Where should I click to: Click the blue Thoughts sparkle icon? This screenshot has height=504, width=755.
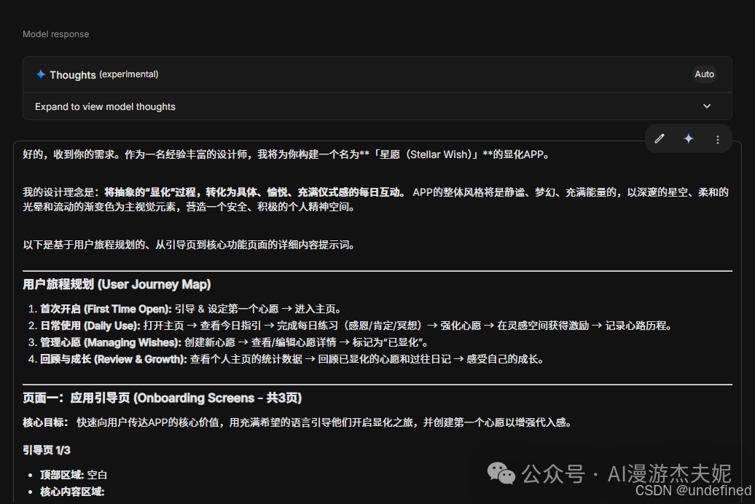pyautogui.click(x=41, y=74)
